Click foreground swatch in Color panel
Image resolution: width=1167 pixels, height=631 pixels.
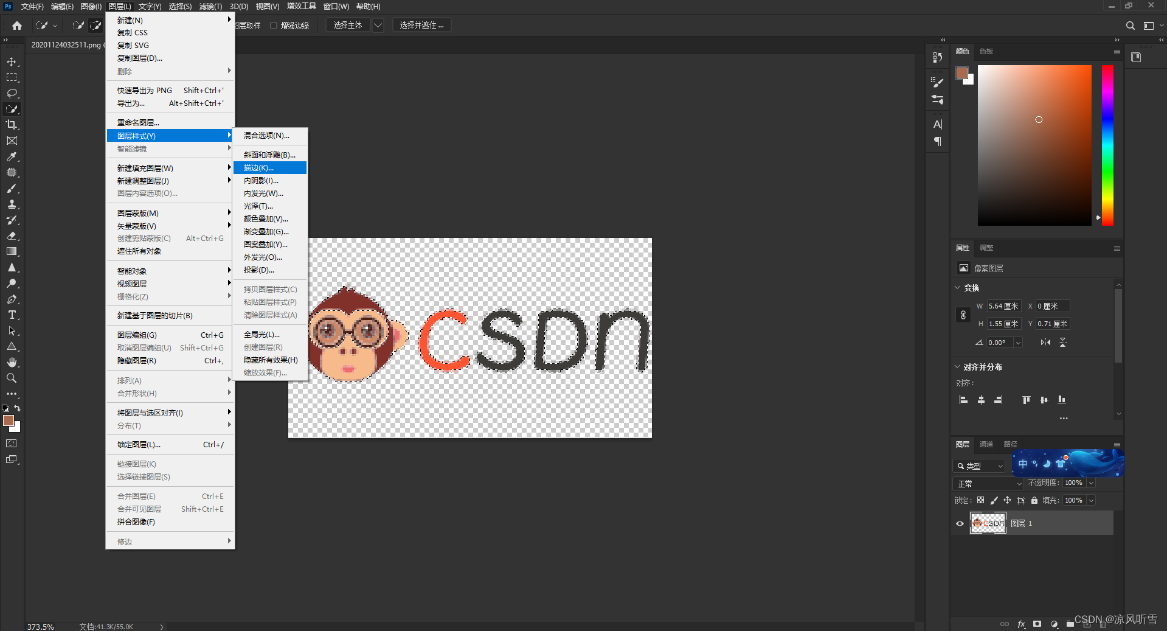tap(961, 73)
